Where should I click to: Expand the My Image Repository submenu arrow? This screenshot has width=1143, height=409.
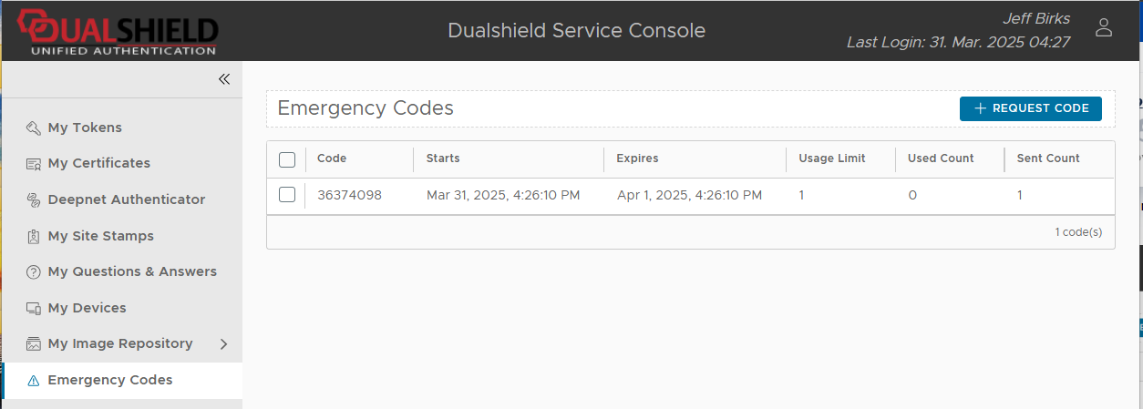224,344
